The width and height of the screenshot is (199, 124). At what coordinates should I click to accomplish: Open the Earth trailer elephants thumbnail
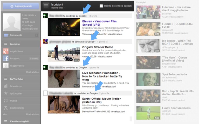click(64, 105)
